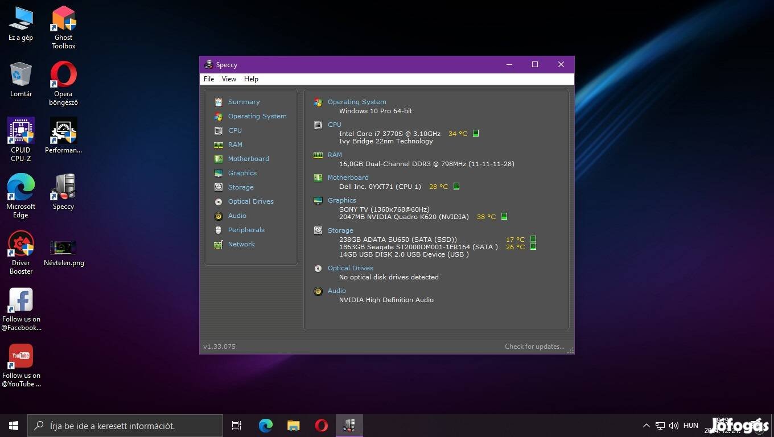Click the HUN language indicator

[691, 426]
